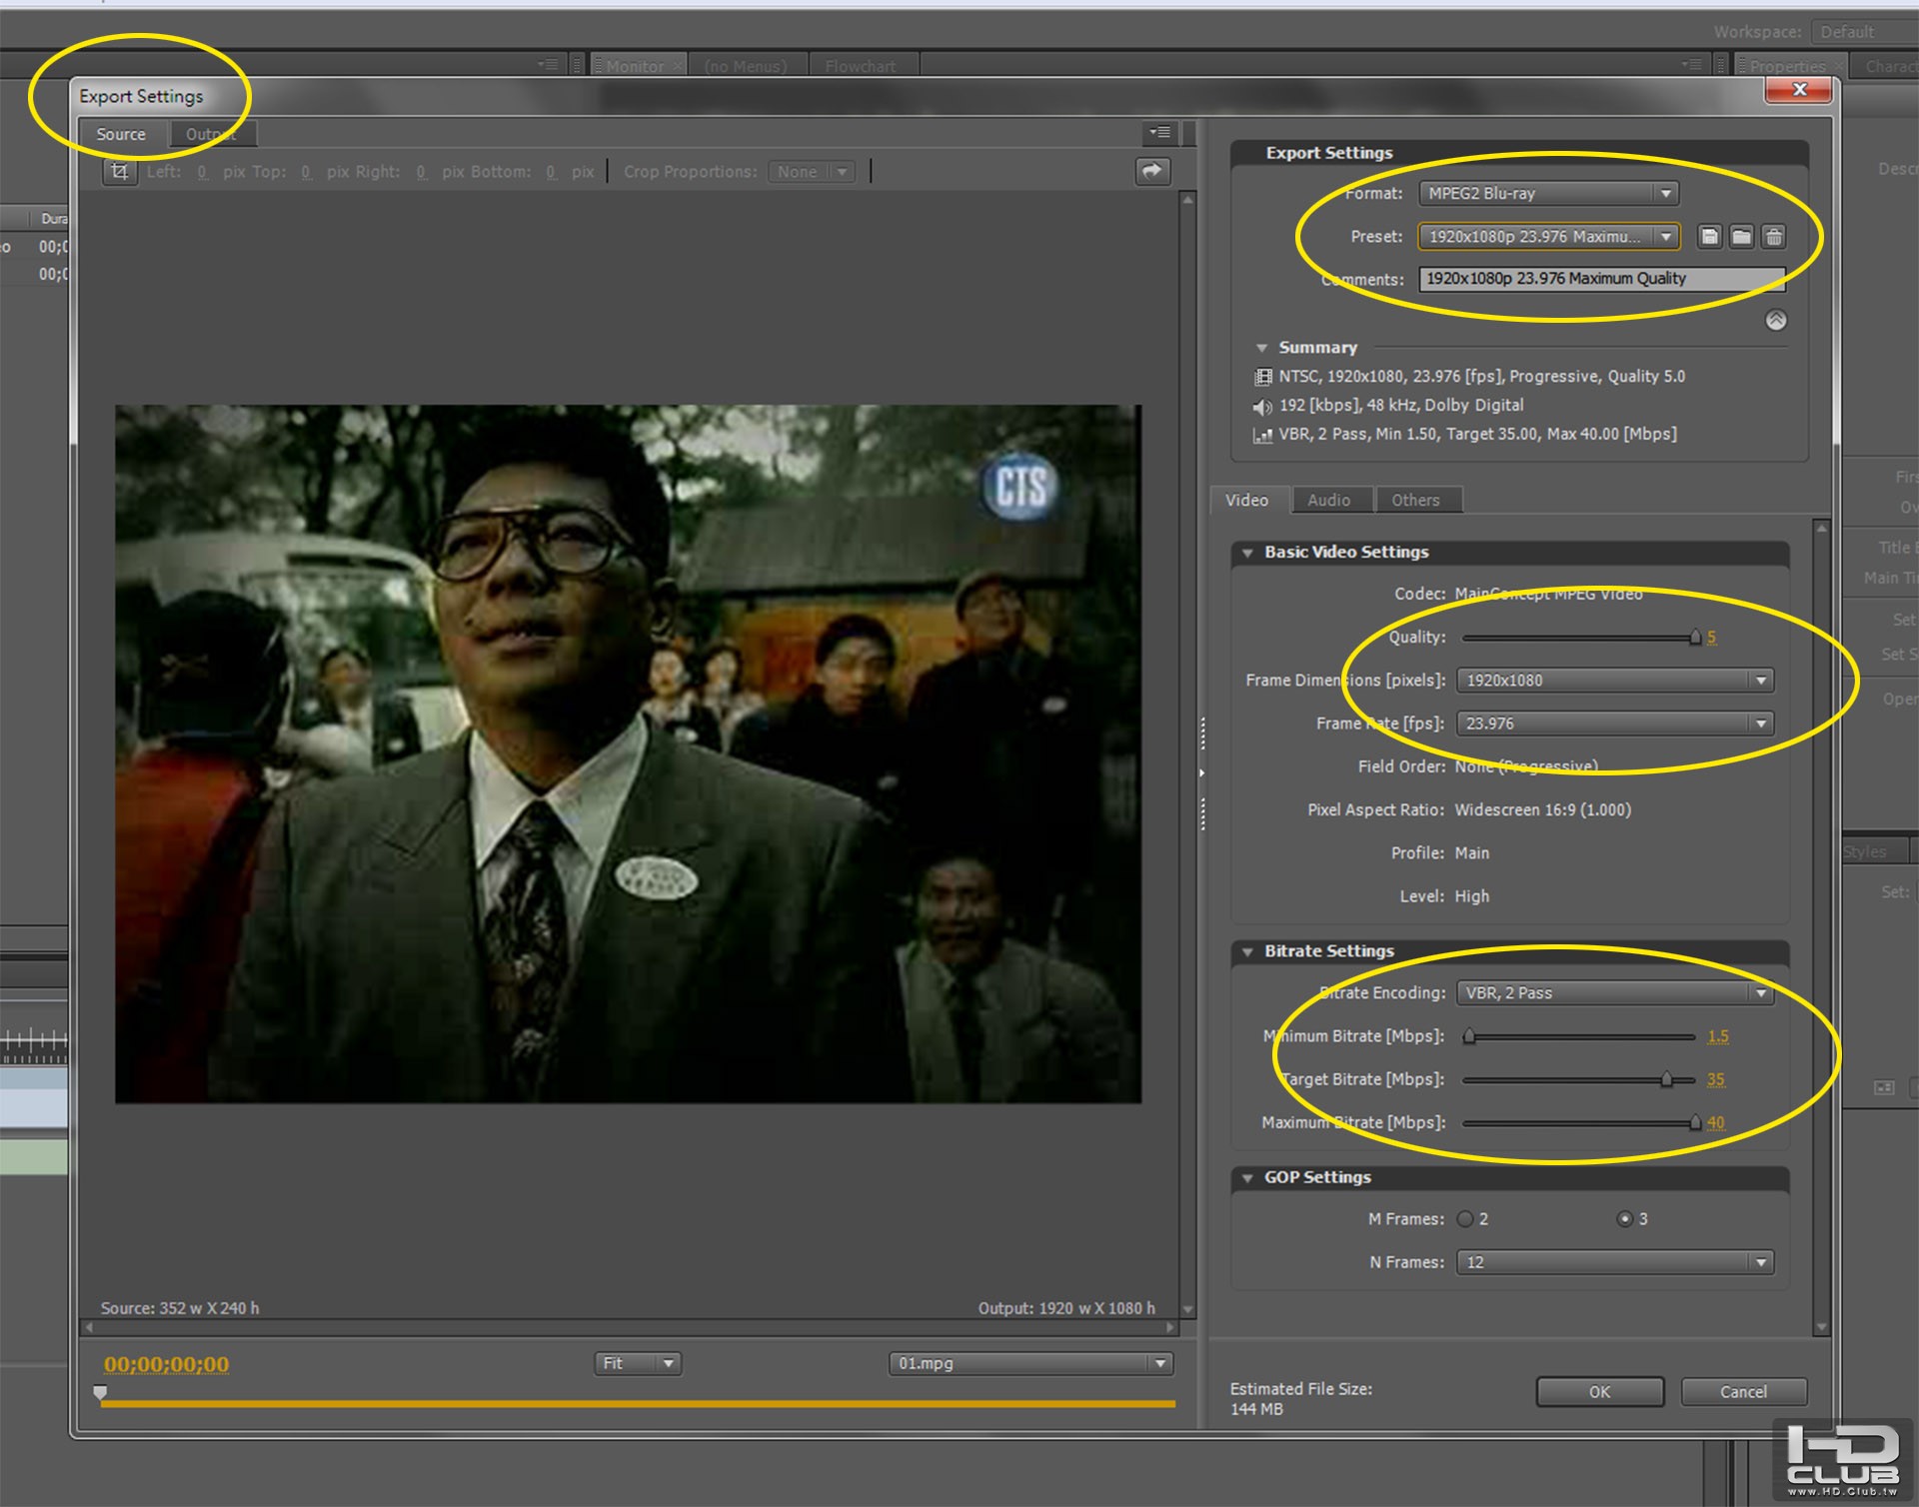This screenshot has height=1507, width=1919.
Task: Click the Target Bitrate slider handle
Action: (x=1666, y=1079)
